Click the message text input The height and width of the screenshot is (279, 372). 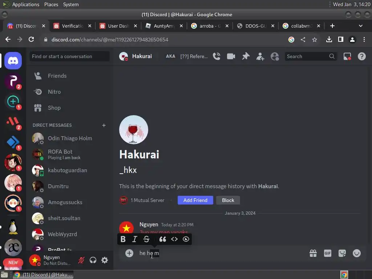click(x=221, y=253)
